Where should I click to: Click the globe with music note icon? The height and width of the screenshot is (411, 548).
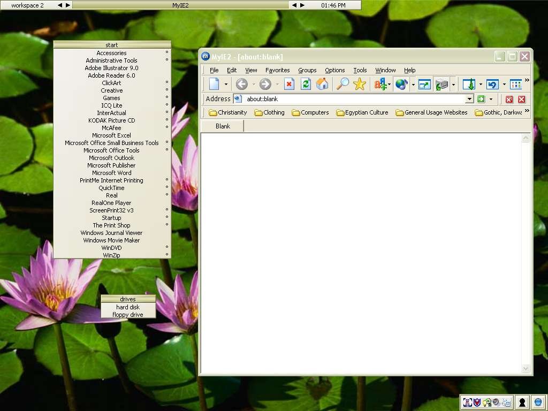point(401,84)
